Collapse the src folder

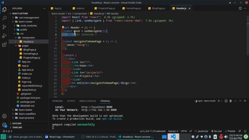28,34
